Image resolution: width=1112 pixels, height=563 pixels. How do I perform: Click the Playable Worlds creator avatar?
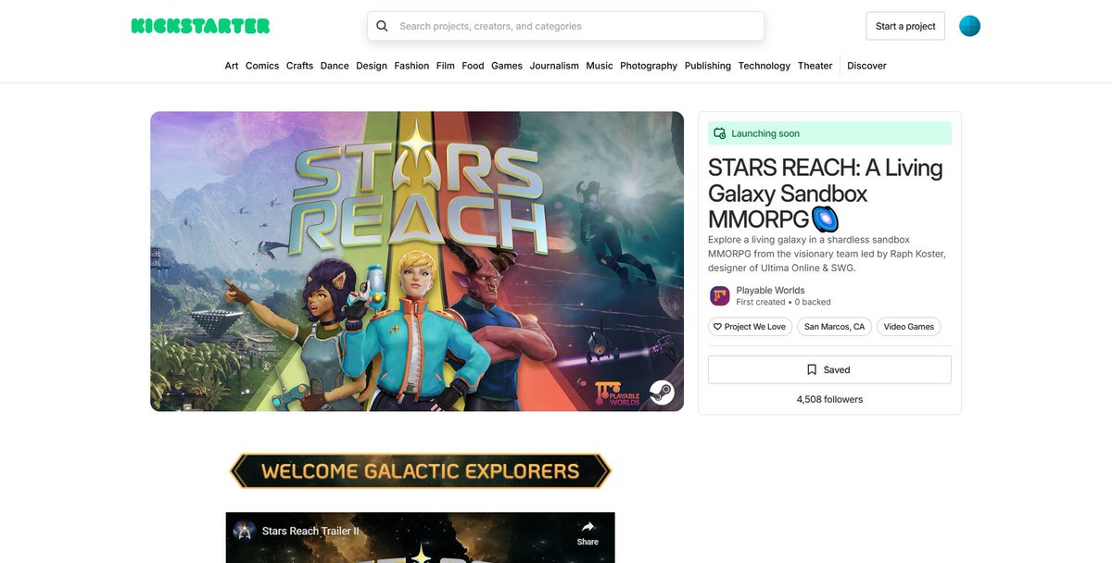(720, 295)
